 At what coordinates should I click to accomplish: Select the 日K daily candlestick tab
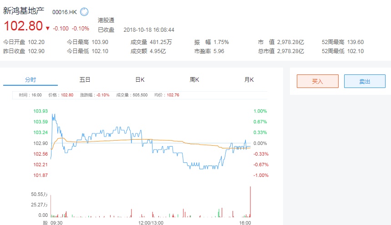pos(140,80)
